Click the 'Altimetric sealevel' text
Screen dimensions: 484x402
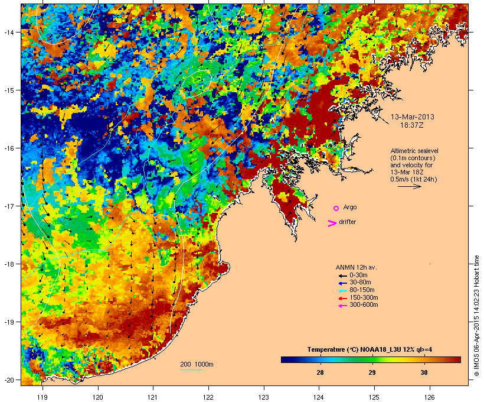coord(414,151)
